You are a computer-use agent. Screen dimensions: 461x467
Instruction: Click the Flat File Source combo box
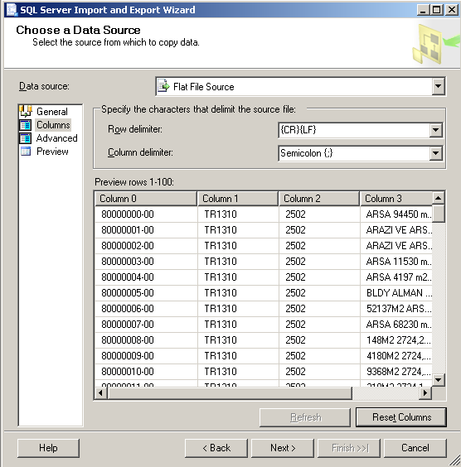pyautogui.click(x=301, y=87)
